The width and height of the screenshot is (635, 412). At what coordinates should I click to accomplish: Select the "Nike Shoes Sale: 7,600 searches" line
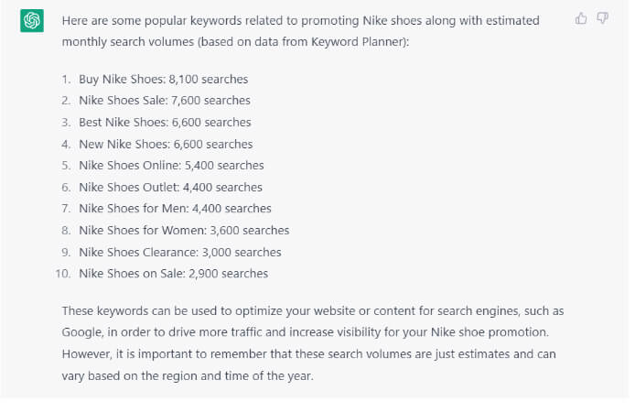pyautogui.click(x=164, y=101)
